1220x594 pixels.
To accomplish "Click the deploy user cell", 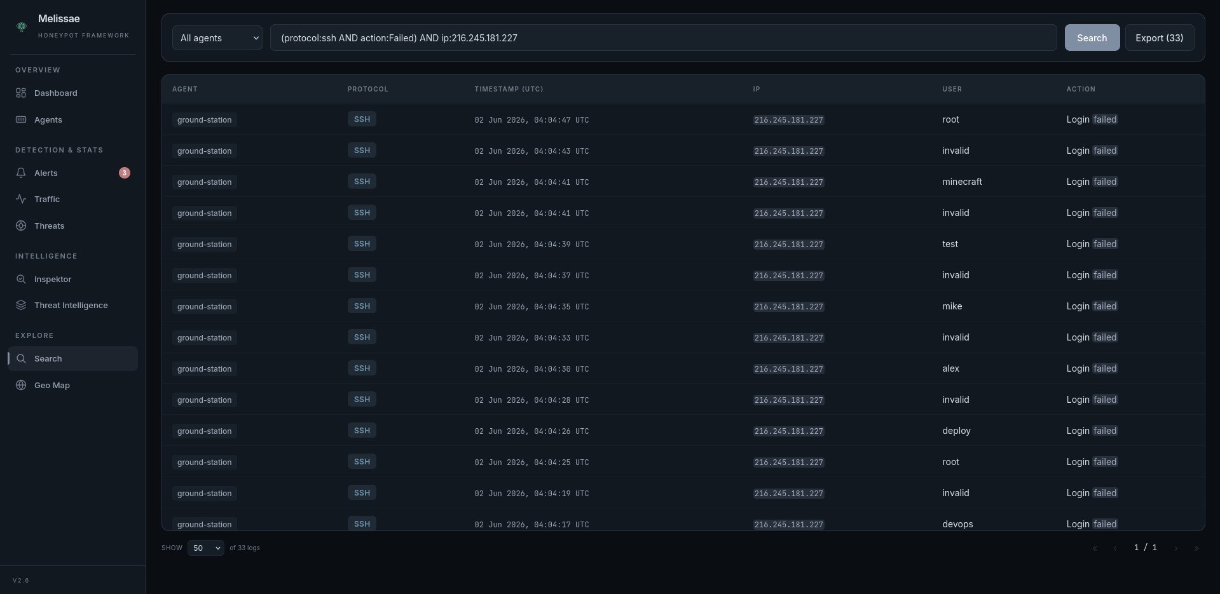I will (956, 431).
